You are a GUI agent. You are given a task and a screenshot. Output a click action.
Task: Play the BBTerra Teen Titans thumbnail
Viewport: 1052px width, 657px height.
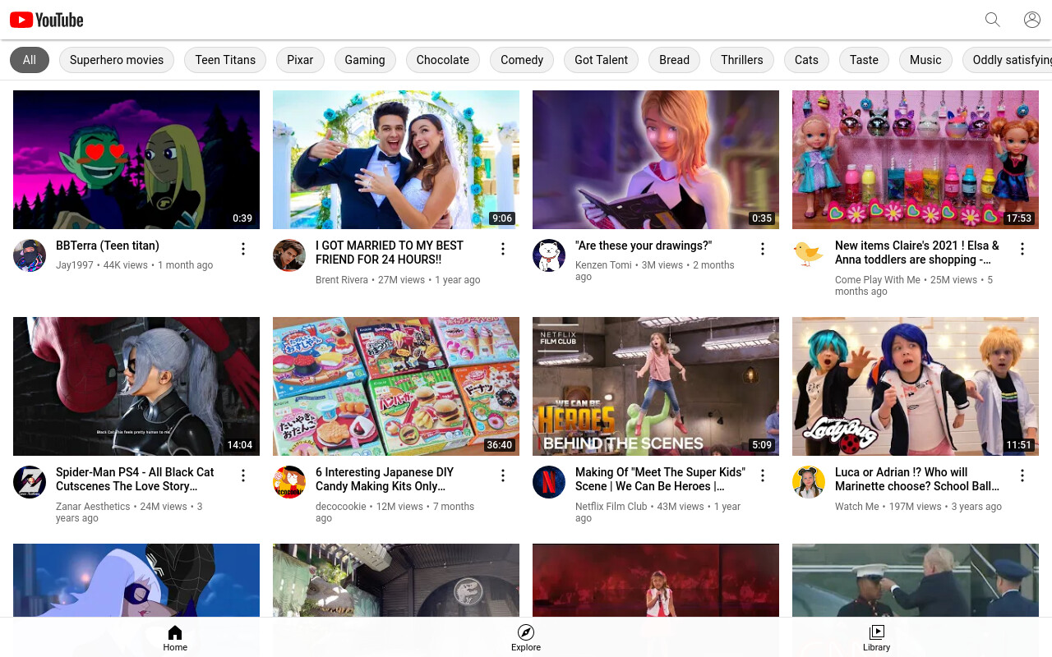[136, 159]
